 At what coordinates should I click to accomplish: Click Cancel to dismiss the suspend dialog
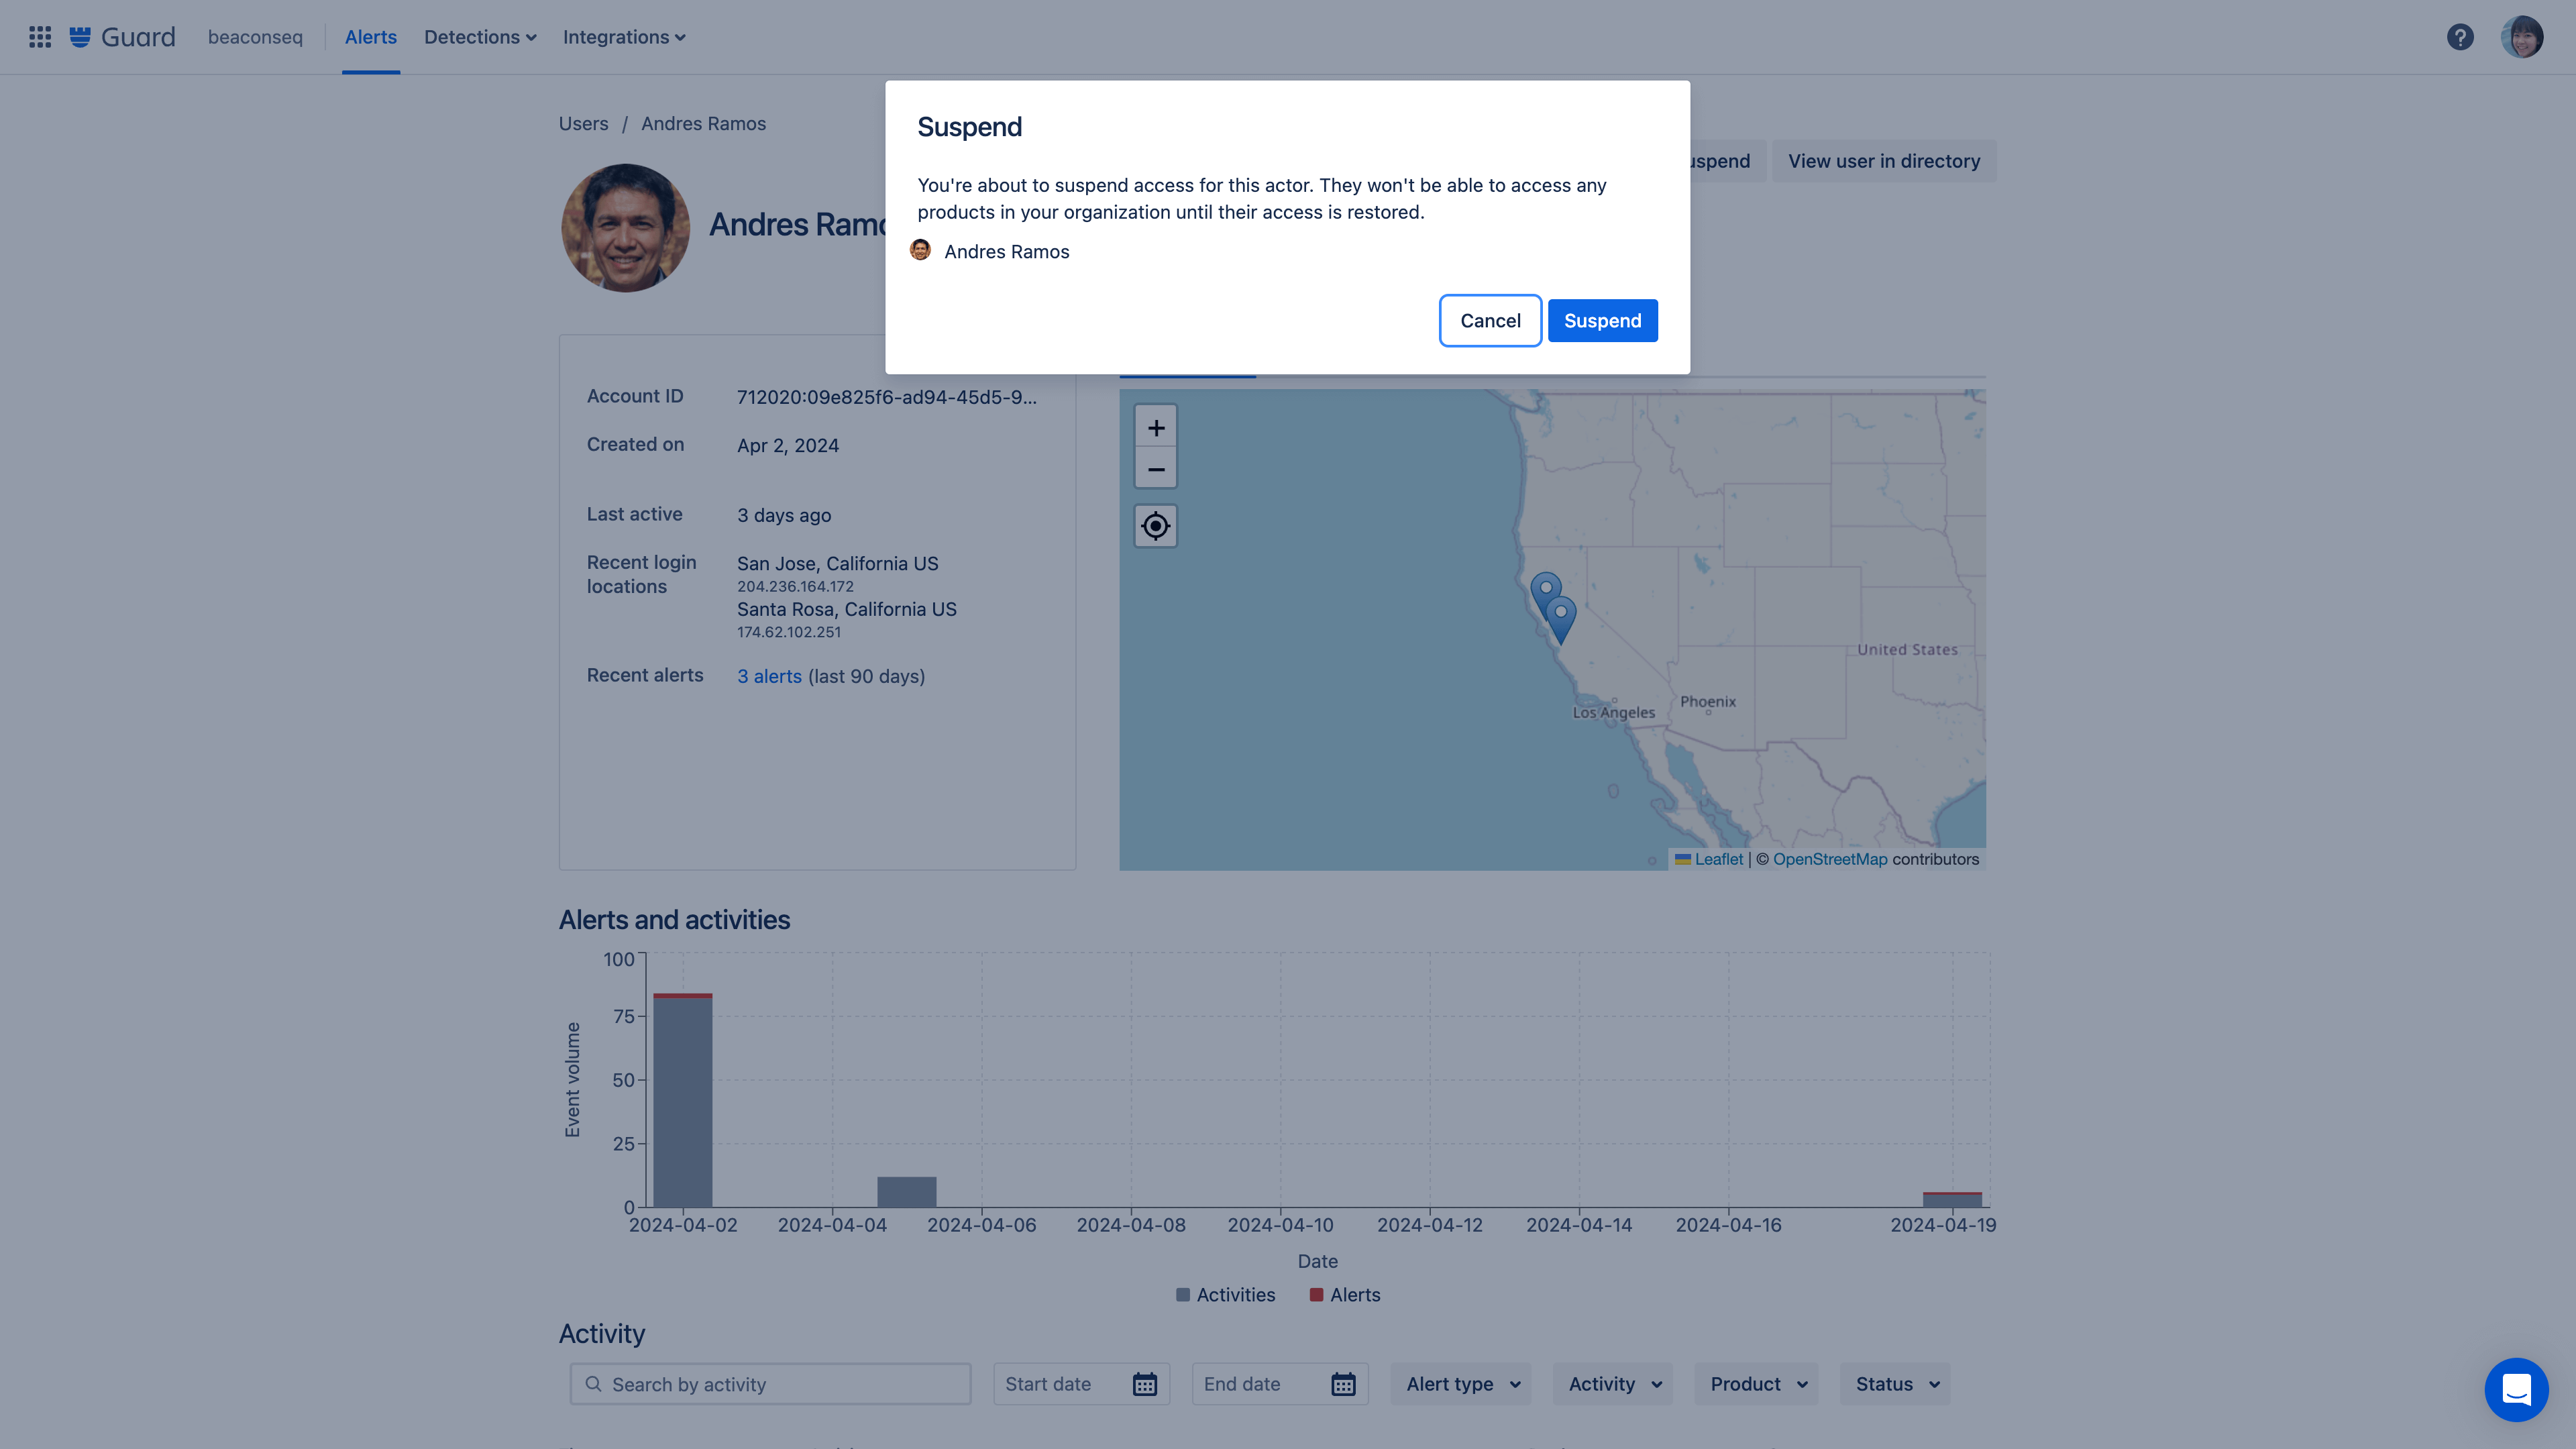(1488, 320)
